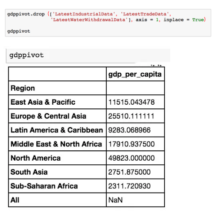
Task: Click the value 9283.068966
Action: point(129,130)
